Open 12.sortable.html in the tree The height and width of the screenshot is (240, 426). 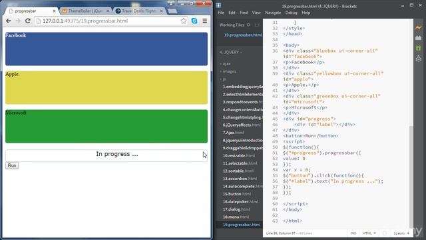[238, 171]
